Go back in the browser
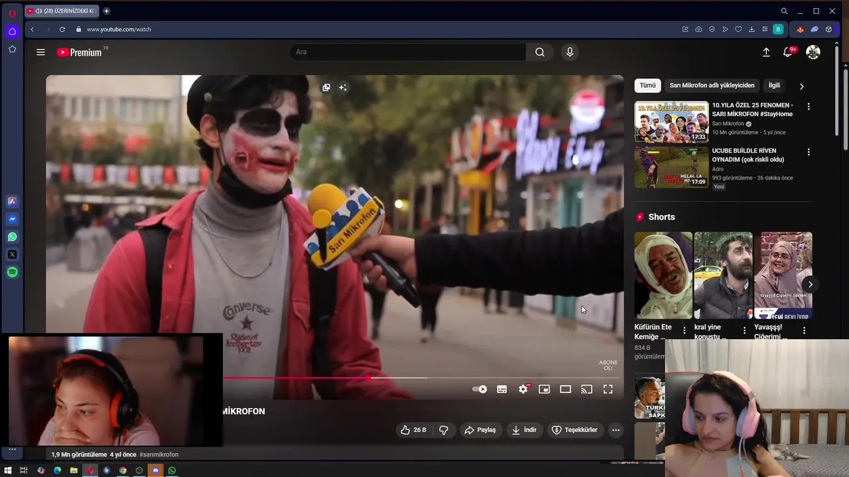Image resolution: width=849 pixels, height=477 pixels. click(x=32, y=29)
